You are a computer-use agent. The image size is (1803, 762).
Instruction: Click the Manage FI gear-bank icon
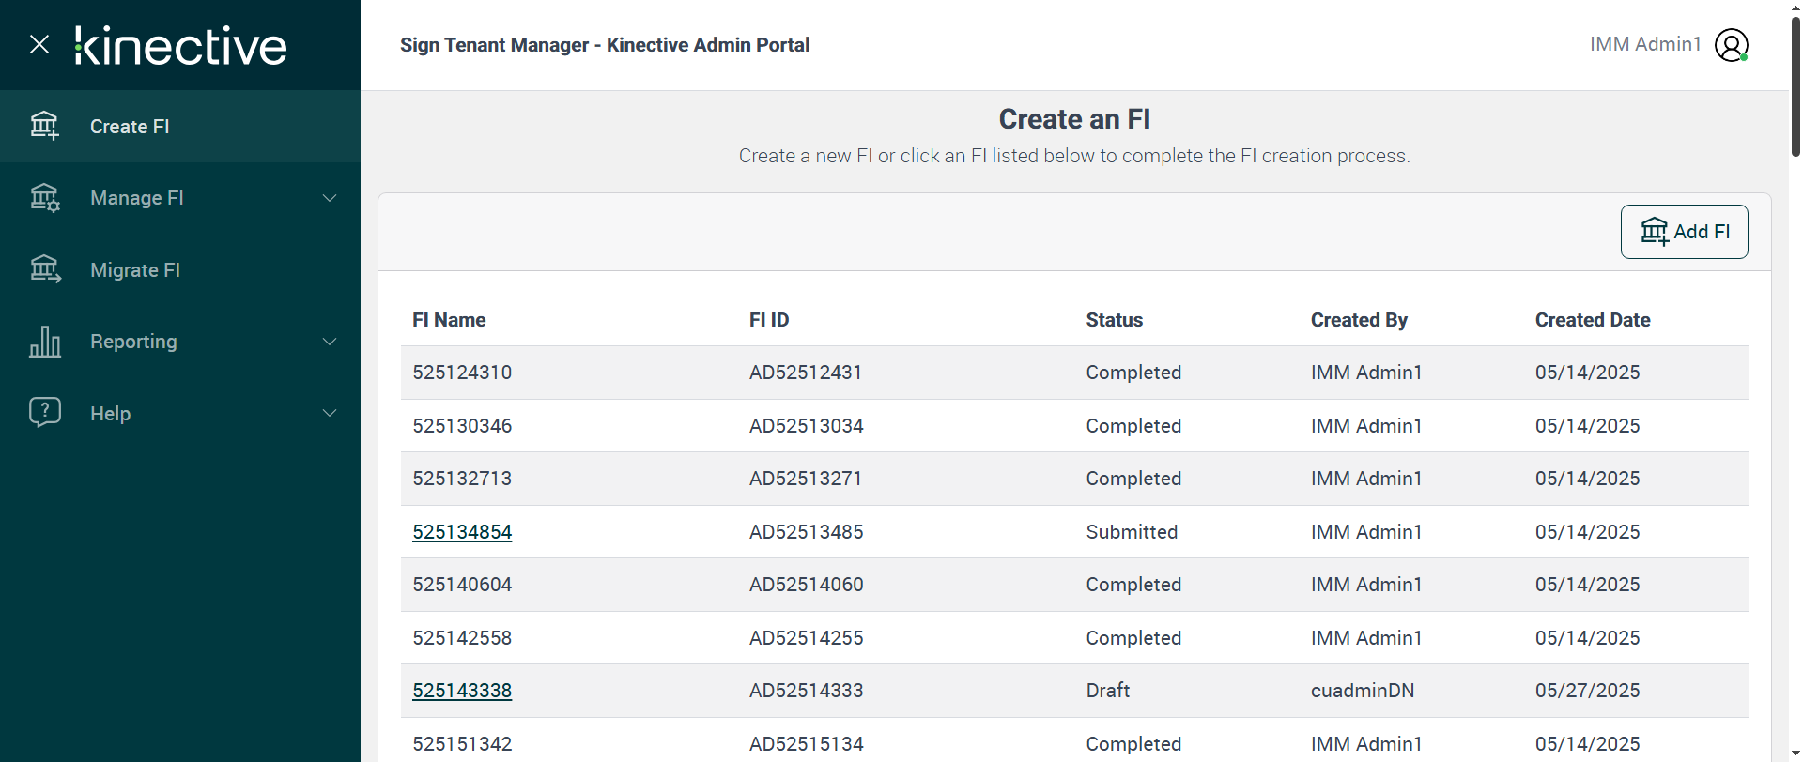tap(44, 198)
